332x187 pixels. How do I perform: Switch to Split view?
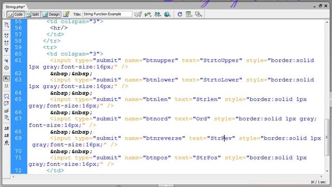[x=33, y=14]
